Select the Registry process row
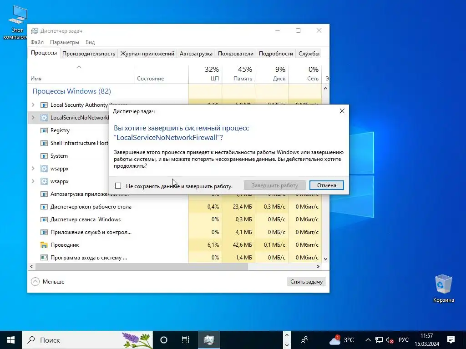 68,130
